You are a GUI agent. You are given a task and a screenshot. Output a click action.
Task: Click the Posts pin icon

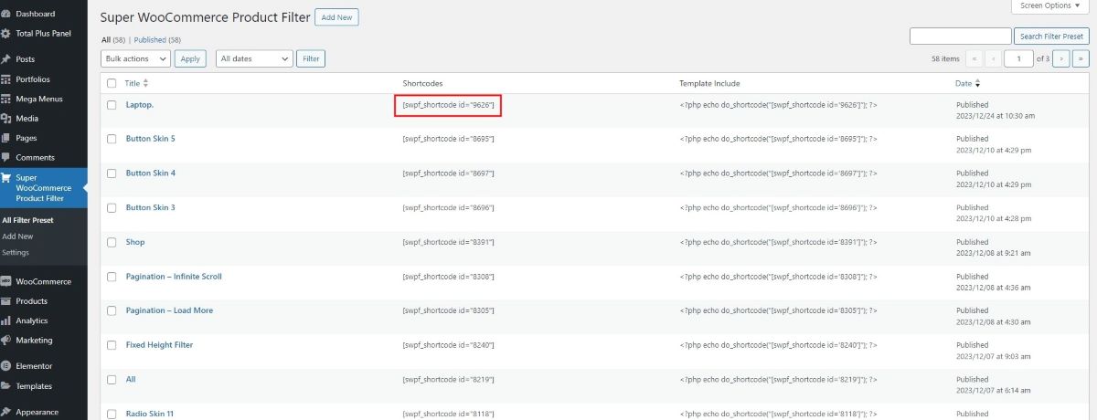[6, 59]
